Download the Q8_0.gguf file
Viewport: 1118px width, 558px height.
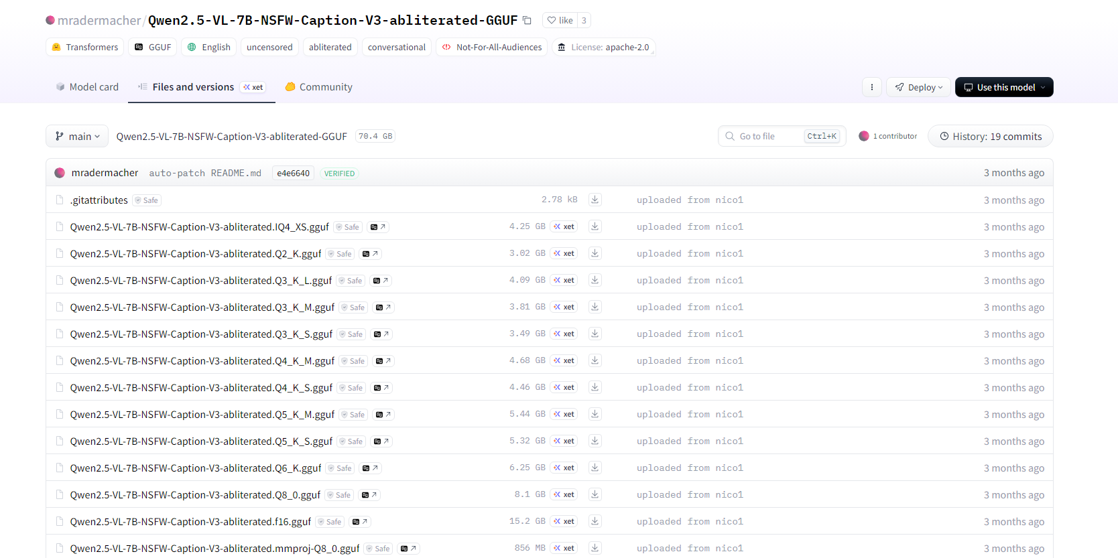tap(595, 494)
